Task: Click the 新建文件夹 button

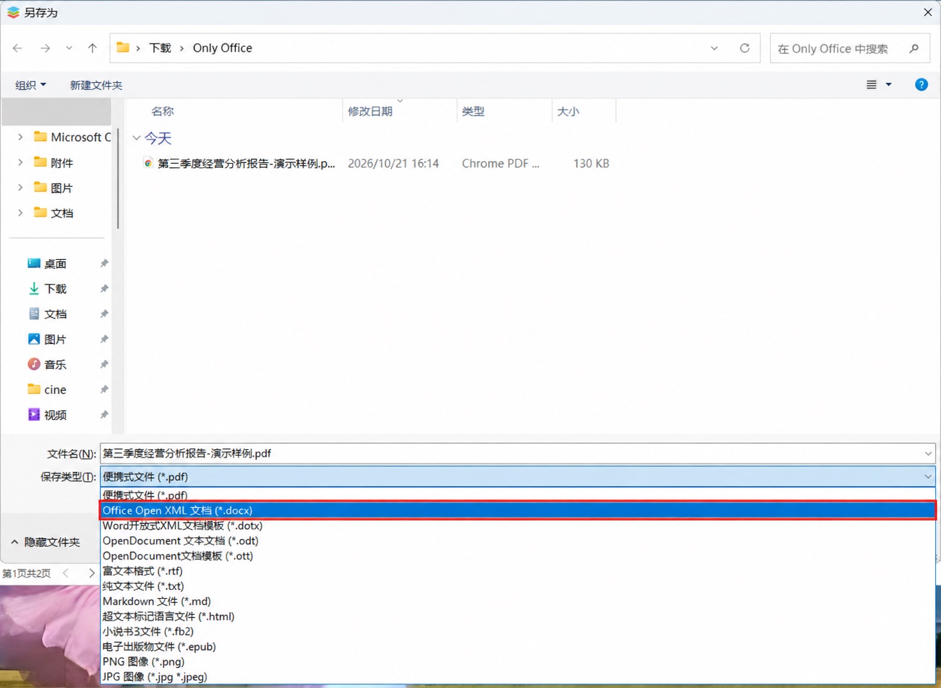Action: (96, 85)
